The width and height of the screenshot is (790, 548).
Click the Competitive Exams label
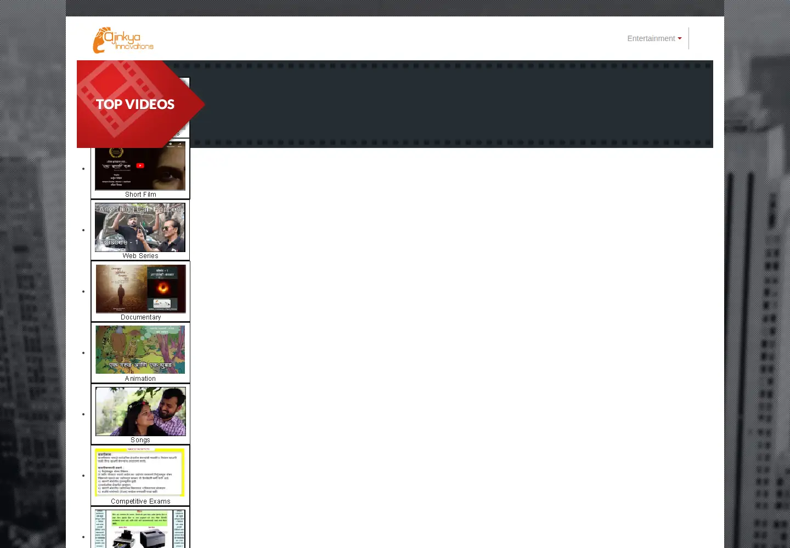pos(140,501)
